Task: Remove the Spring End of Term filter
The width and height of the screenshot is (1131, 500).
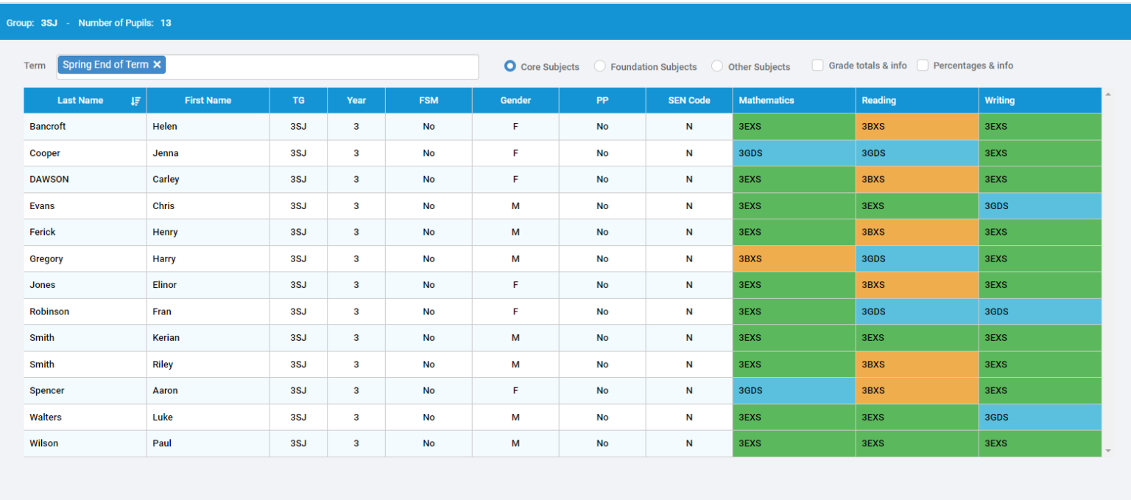Action: pyautogui.click(x=157, y=64)
